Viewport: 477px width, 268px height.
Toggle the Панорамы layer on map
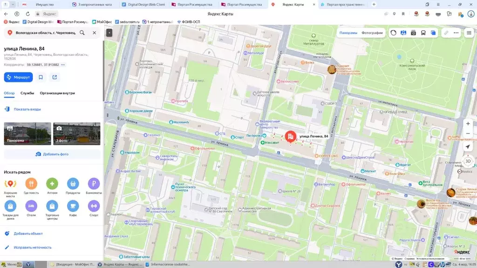coord(348,33)
